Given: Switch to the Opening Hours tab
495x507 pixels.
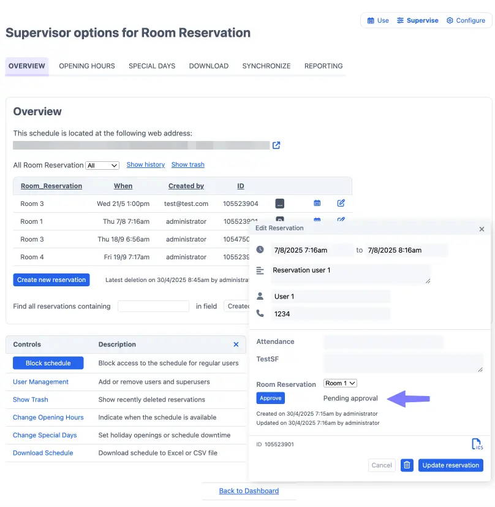Looking at the screenshot, I should (x=87, y=66).
